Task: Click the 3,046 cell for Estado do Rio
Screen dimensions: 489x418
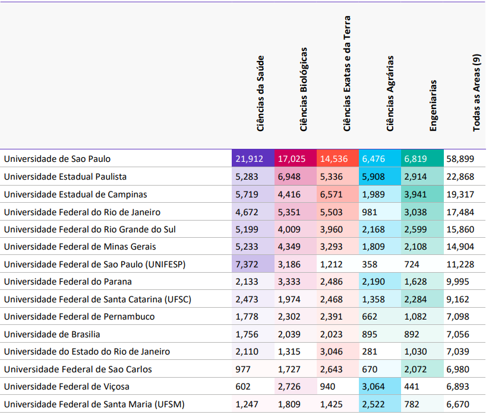Action: point(337,352)
